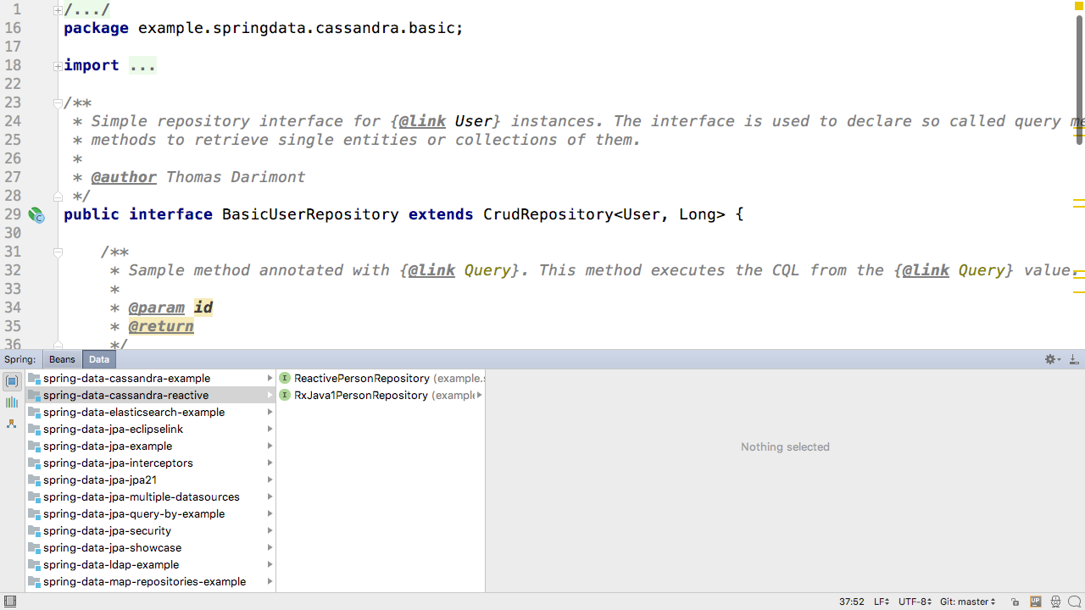1085x610 pixels.
Task: Open the diagram view icon in Spring panel sidebar
Action: tap(11, 424)
